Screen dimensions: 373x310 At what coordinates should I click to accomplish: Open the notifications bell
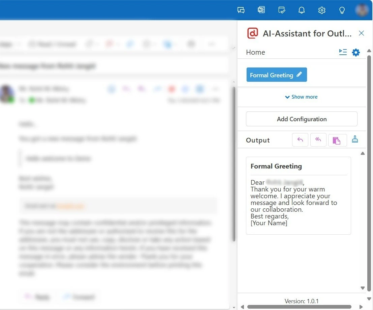[x=302, y=10]
